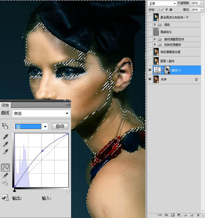Image resolution: width=205 pixels, height=218 pixels.
Task: Select the curve bottom-left end point
Action: (x=15, y=187)
